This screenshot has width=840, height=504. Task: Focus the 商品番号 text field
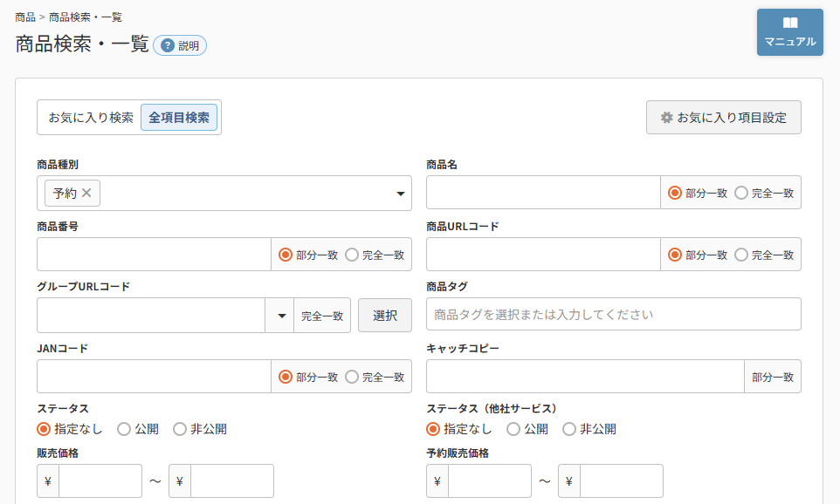pyautogui.click(x=154, y=255)
